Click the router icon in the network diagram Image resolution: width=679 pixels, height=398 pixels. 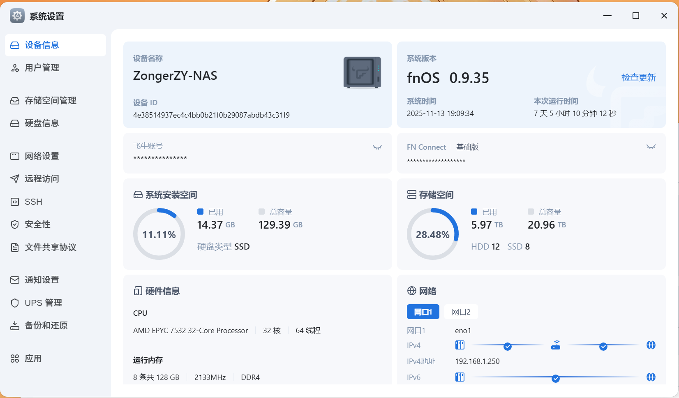point(555,345)
